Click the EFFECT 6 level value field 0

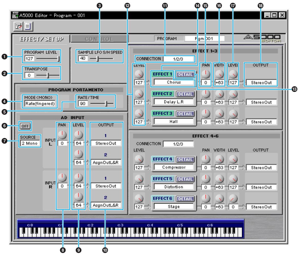click(x=233, y=207)
